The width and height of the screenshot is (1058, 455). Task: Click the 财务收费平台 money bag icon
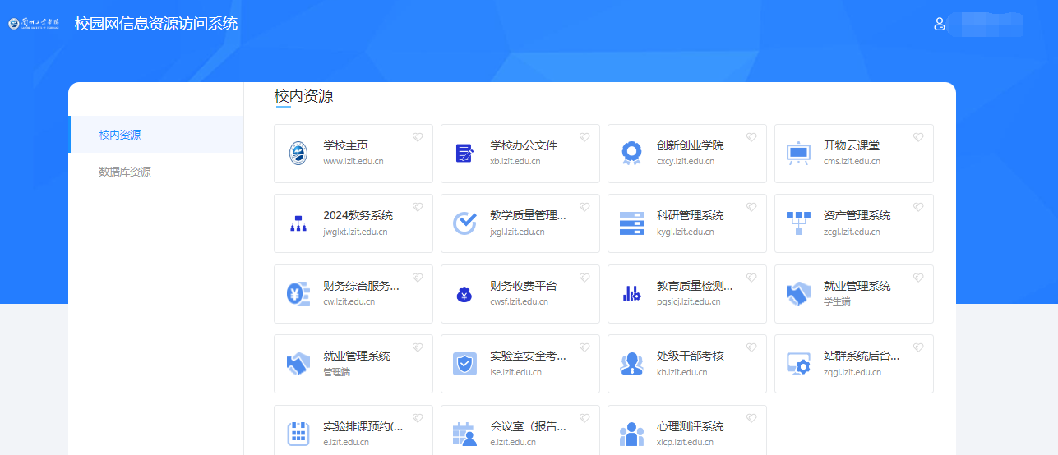point(464,295)
